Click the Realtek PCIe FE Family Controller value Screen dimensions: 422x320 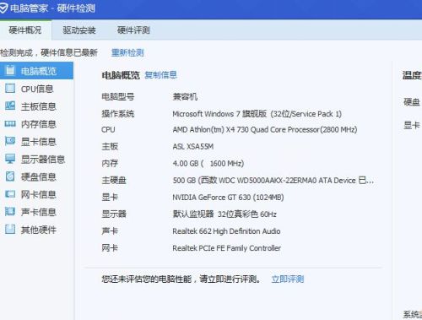[227, 248]
